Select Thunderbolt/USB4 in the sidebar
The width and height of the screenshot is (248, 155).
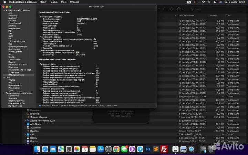[x=17, y=41]
